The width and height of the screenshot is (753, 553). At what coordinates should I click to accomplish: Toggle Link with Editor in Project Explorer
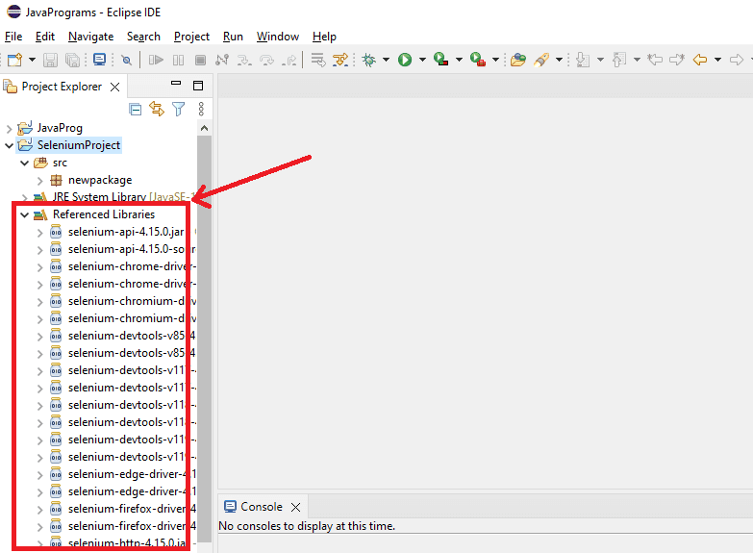point(157,109)
